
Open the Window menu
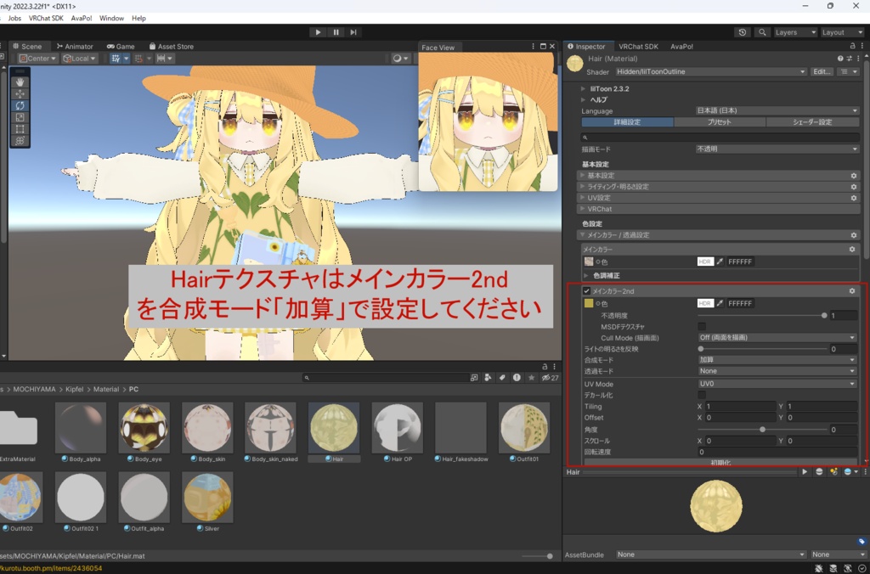coord(111,19)
